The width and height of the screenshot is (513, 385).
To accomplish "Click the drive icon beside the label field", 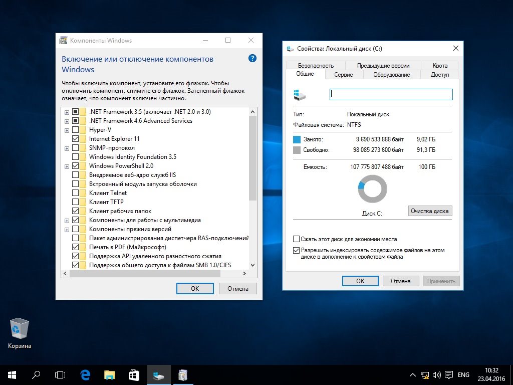I will (300, 95).
